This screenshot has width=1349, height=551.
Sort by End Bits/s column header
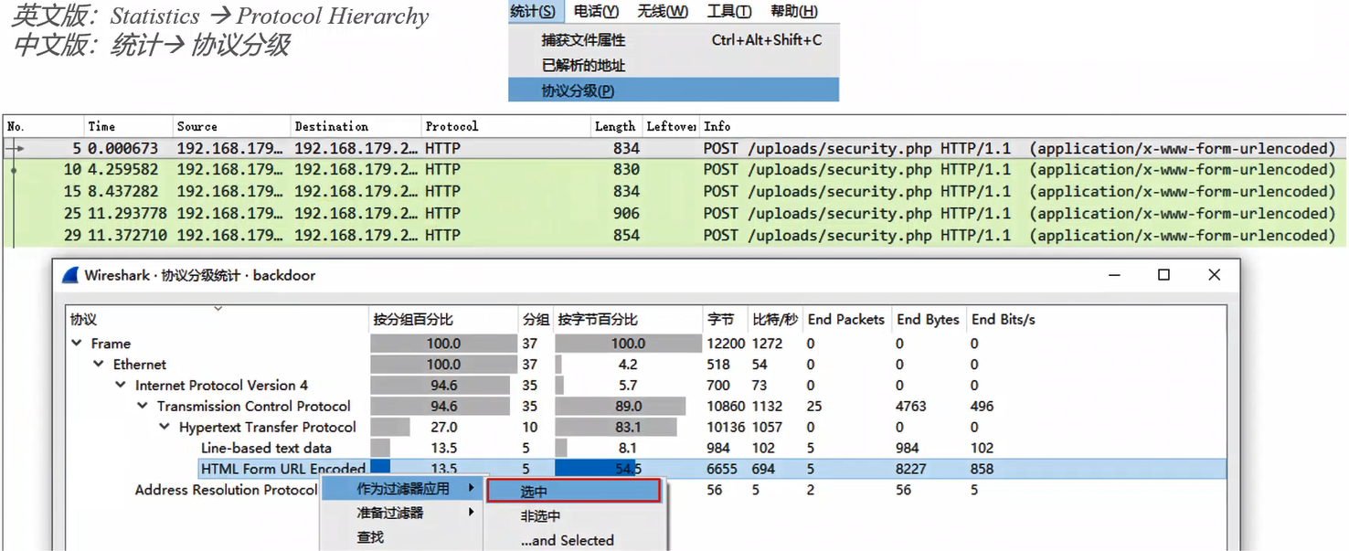tap(1004, 320)
